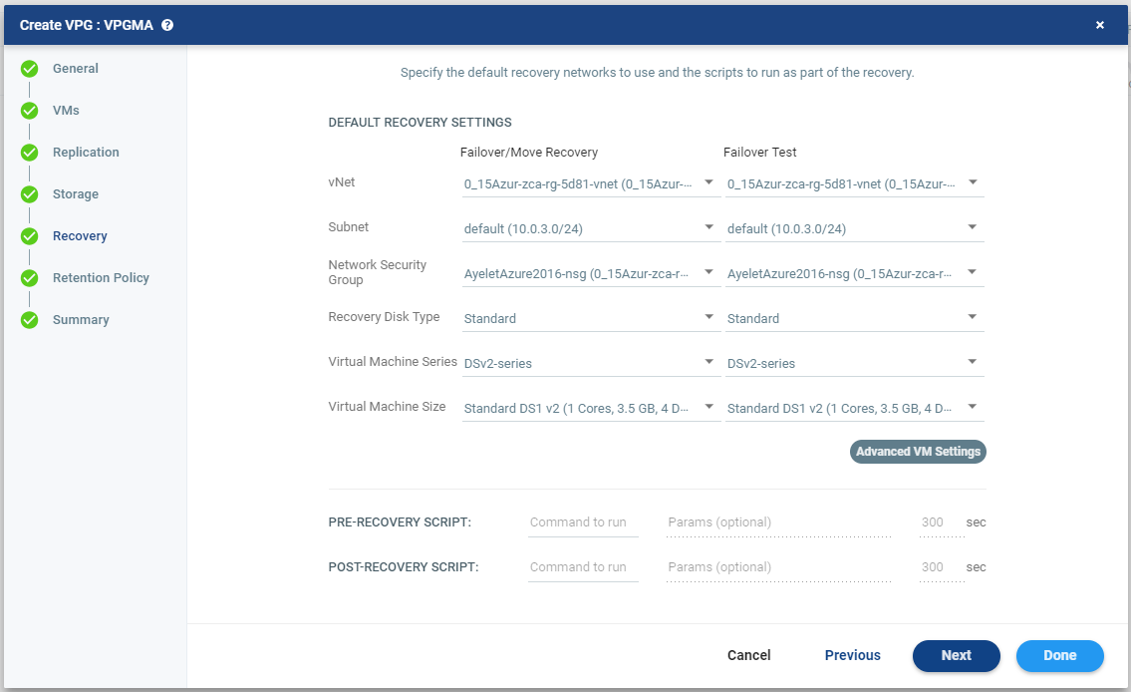Screen dimensions: 1131x692
Task: Open Failover/Move Recovery Disk Type dropdown
Action: tap(592, 318)
